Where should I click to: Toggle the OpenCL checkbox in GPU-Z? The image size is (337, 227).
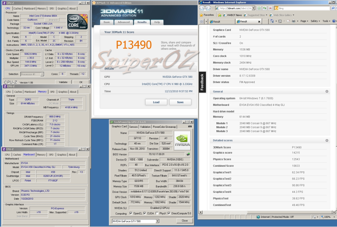[x=131, y=213]
